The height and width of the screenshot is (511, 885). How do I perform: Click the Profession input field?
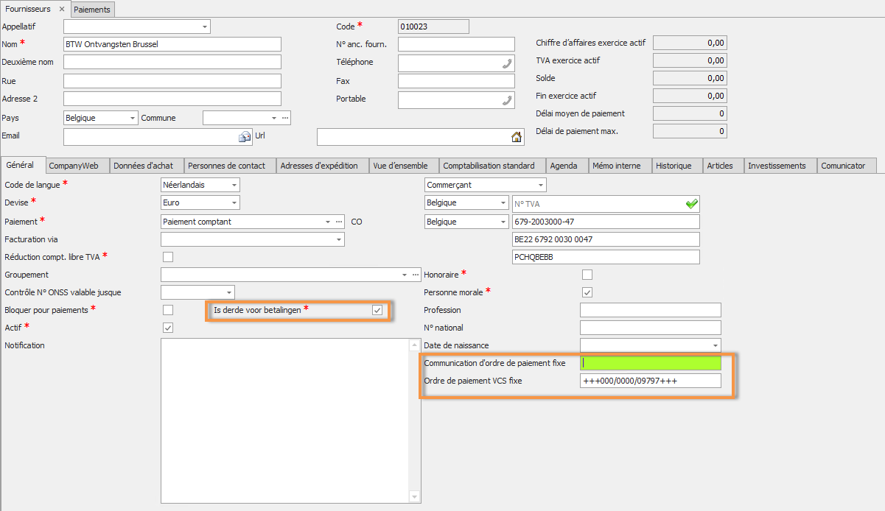[x=651, y=310]
